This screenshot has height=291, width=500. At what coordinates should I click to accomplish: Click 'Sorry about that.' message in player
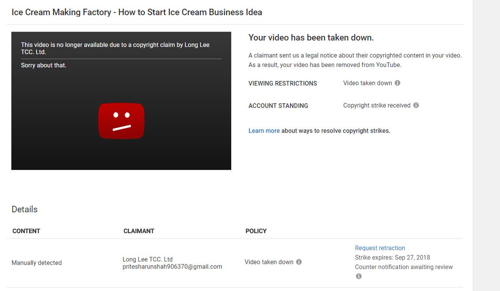pos(44,65)
